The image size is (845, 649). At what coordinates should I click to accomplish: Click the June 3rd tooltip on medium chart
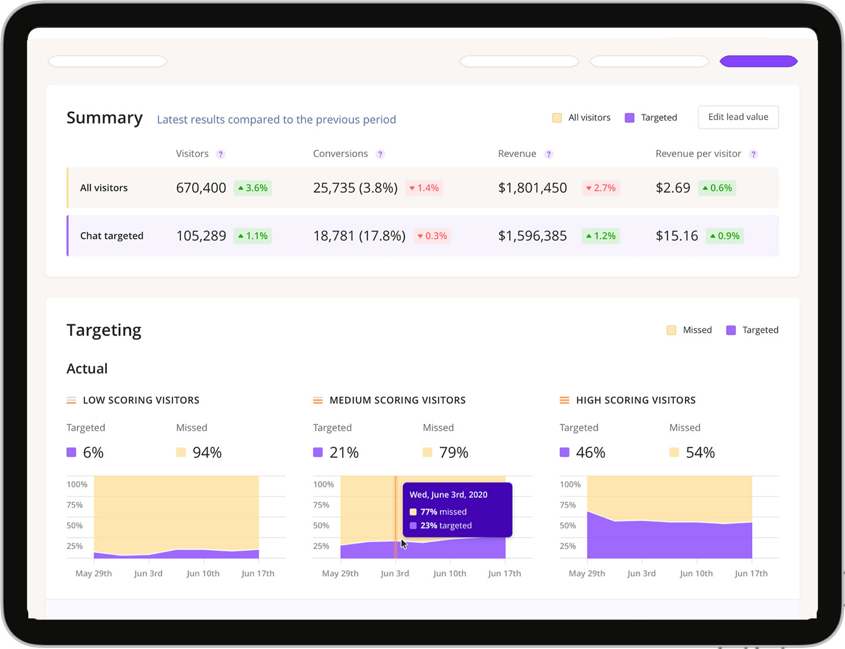pyautogui.click(x=457, y=509)
